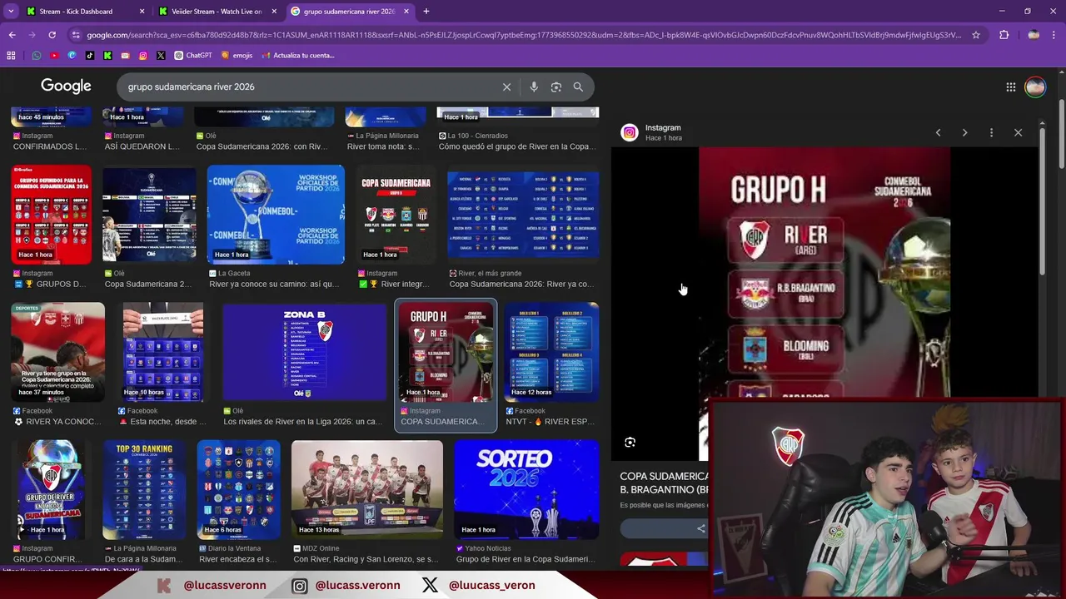The image size is (1066, 599).
Task: Show the previous image in preview panel
Action: pos(938,132)
